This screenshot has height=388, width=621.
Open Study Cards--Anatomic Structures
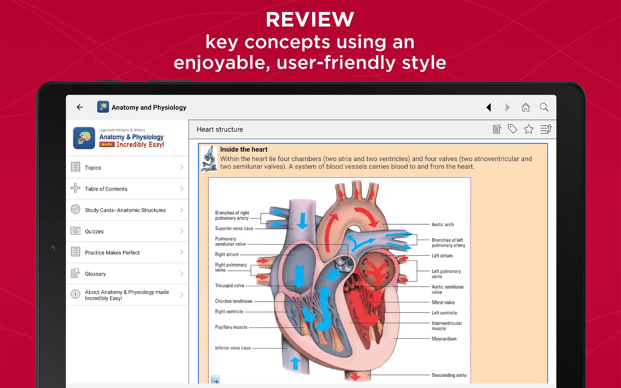(x=127, y=210)
